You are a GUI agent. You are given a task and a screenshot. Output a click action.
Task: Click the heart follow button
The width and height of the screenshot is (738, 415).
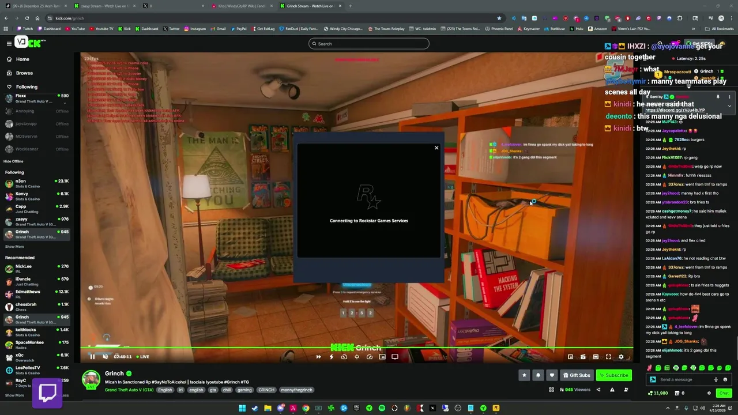click(x=552, y=375)
